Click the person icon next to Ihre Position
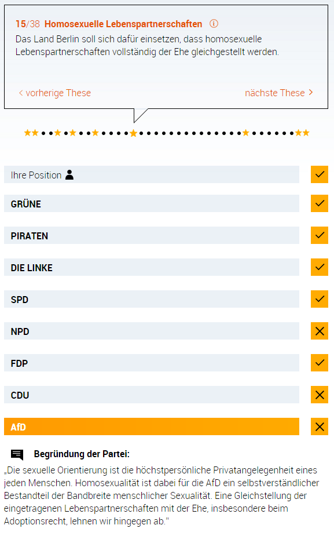This screenshot has width=334, height=536. pyautogui.click(x=69, y=174)
